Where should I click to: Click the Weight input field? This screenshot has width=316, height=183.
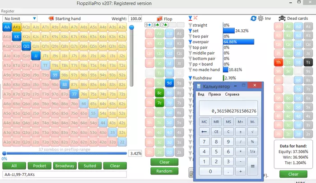pyautogui.click(x=135, y=18)
